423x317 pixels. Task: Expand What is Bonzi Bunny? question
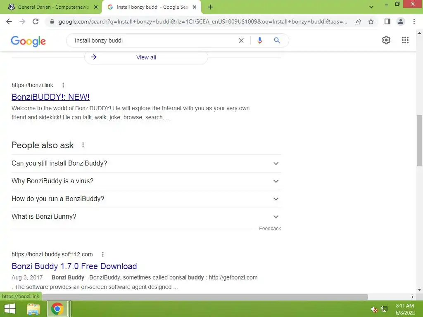pyautogui.click(x=146, y=217)
